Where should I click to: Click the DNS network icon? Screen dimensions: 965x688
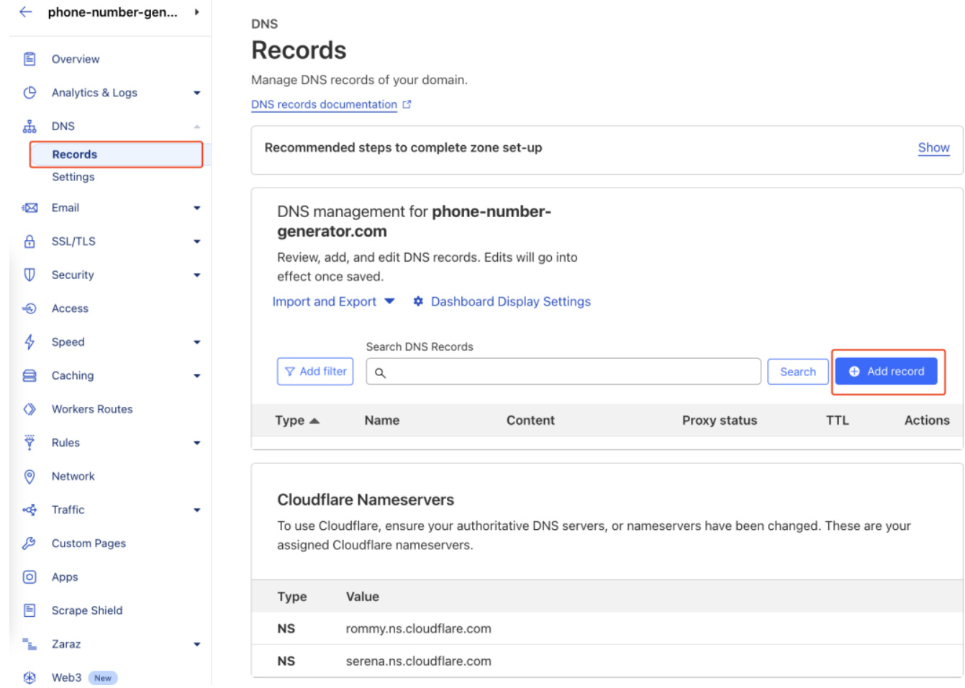30,127
